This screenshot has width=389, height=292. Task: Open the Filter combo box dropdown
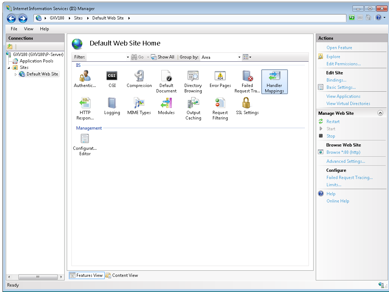click(x=128, y=57)
